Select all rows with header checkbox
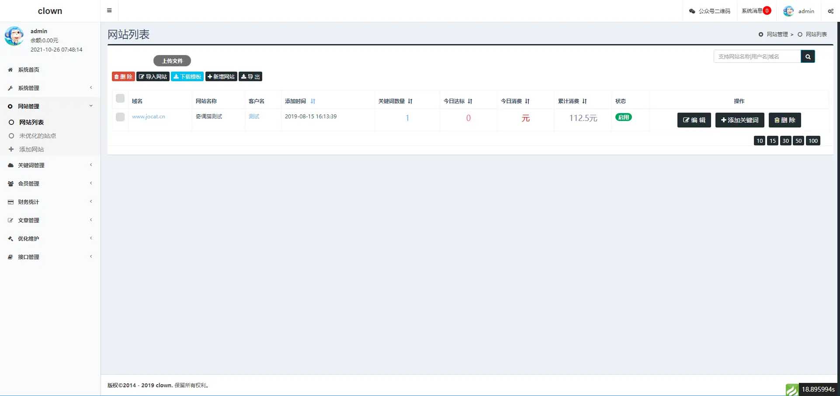 [x=120, y=98]
